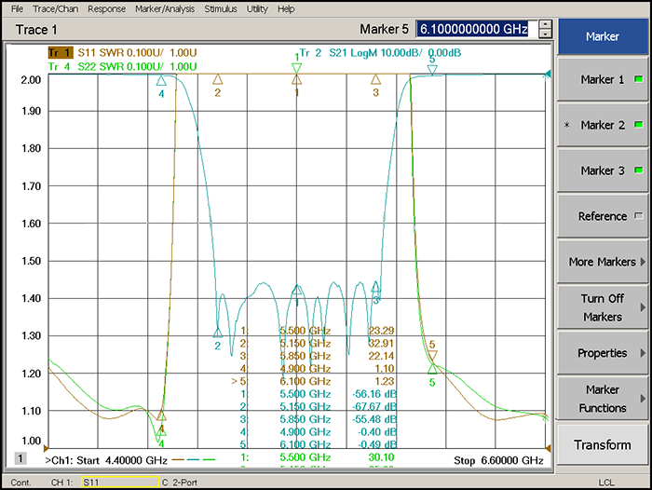Click the Trace 1 title label
The width and height of the screenshot is (652, 490).
pos(36,30)
